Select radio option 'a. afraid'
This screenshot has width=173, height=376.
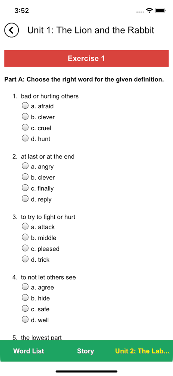(25, 106)
